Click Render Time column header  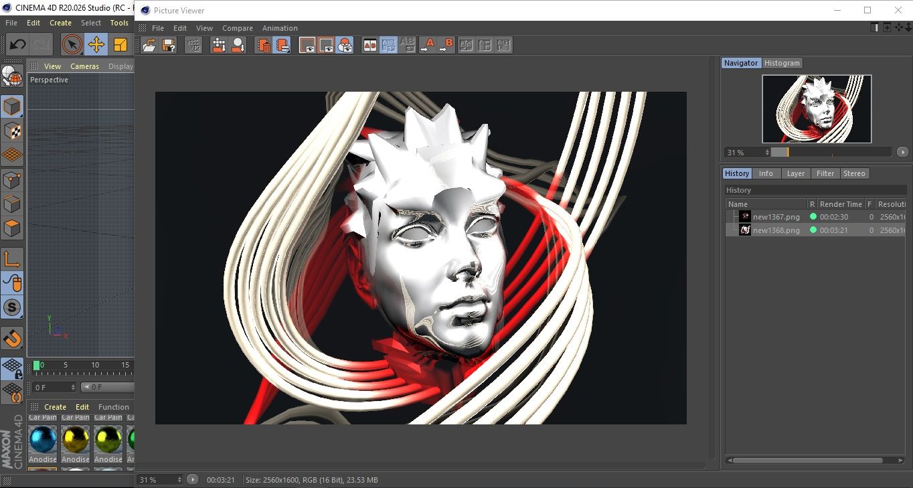point(841,204)
